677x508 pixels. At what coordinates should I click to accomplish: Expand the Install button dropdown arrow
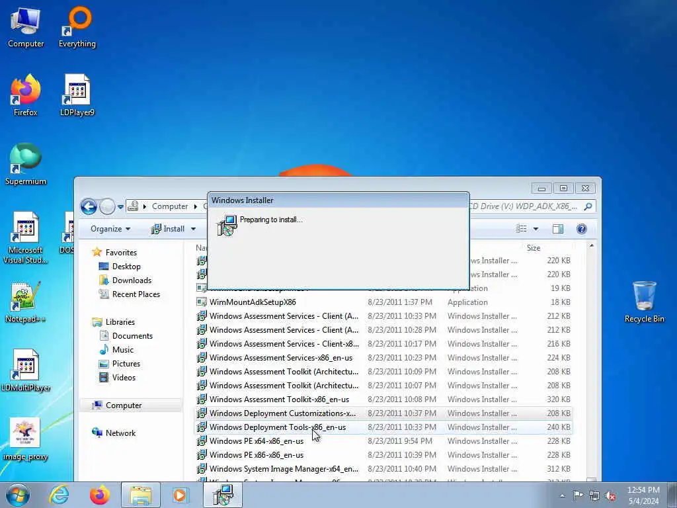coord(193,229)
